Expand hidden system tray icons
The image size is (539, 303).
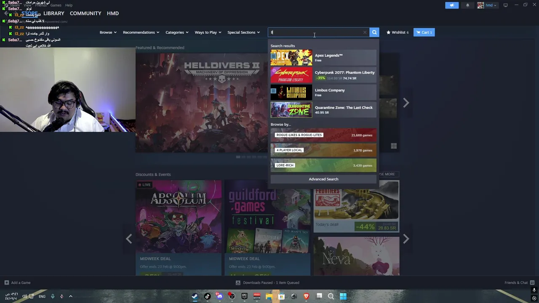pyautogui.click(x=70, y=296)
